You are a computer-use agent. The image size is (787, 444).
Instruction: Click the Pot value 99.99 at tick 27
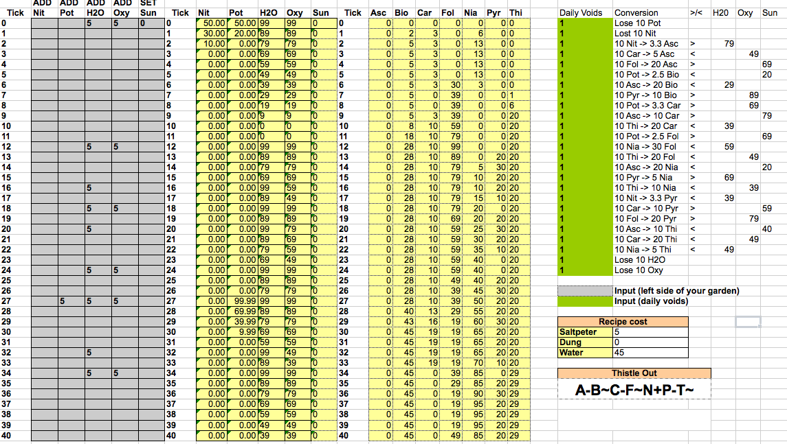tap(243, 301)
